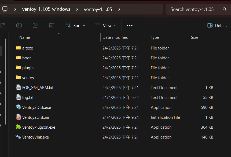Screen dimensions: 231x157
Task: Select the boot folder name
Action: pyautogui.click(x=27, y=58)
